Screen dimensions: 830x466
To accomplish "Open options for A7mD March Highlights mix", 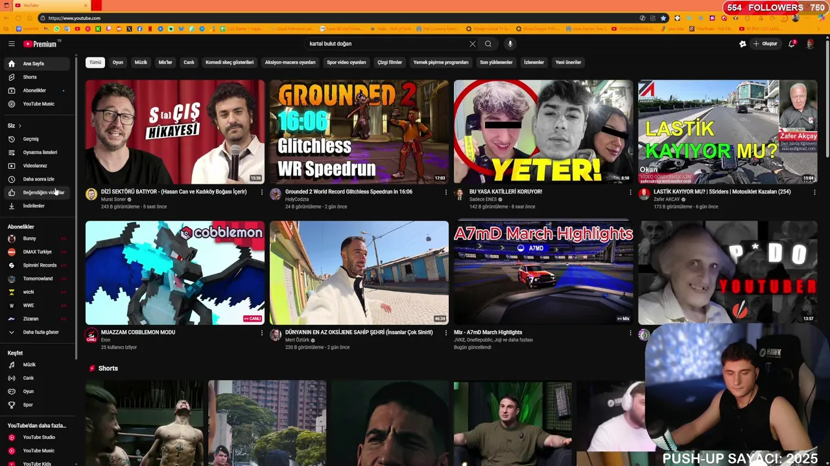I will tap(630, 333).
